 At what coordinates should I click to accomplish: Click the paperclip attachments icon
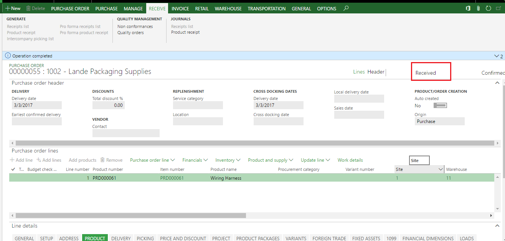point(478,8)
